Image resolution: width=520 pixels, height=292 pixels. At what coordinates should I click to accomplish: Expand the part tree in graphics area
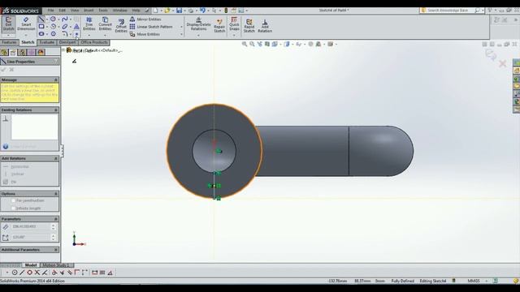point(63,50)
